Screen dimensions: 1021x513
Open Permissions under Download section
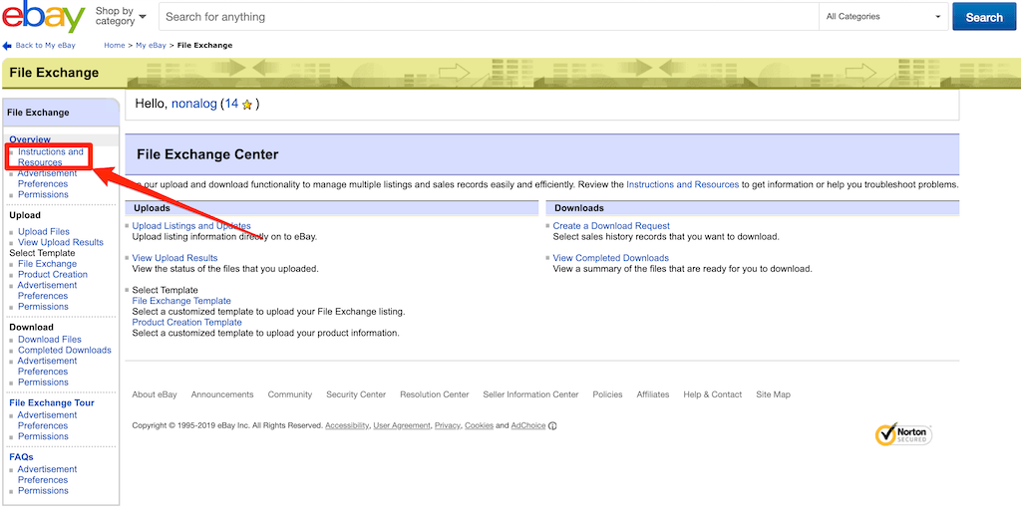(43, 383)
